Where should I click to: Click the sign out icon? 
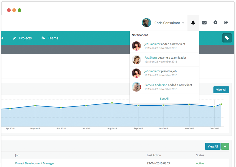point(226,22)
